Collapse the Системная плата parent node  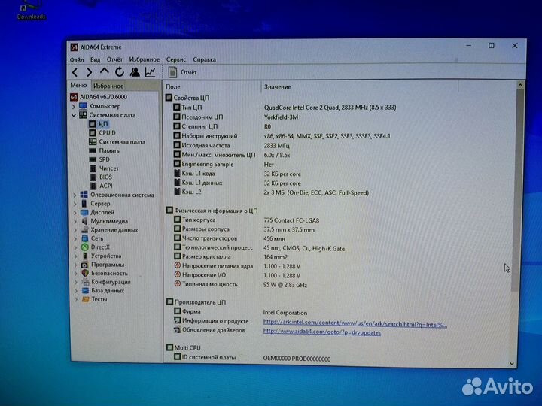pos(74,115)
